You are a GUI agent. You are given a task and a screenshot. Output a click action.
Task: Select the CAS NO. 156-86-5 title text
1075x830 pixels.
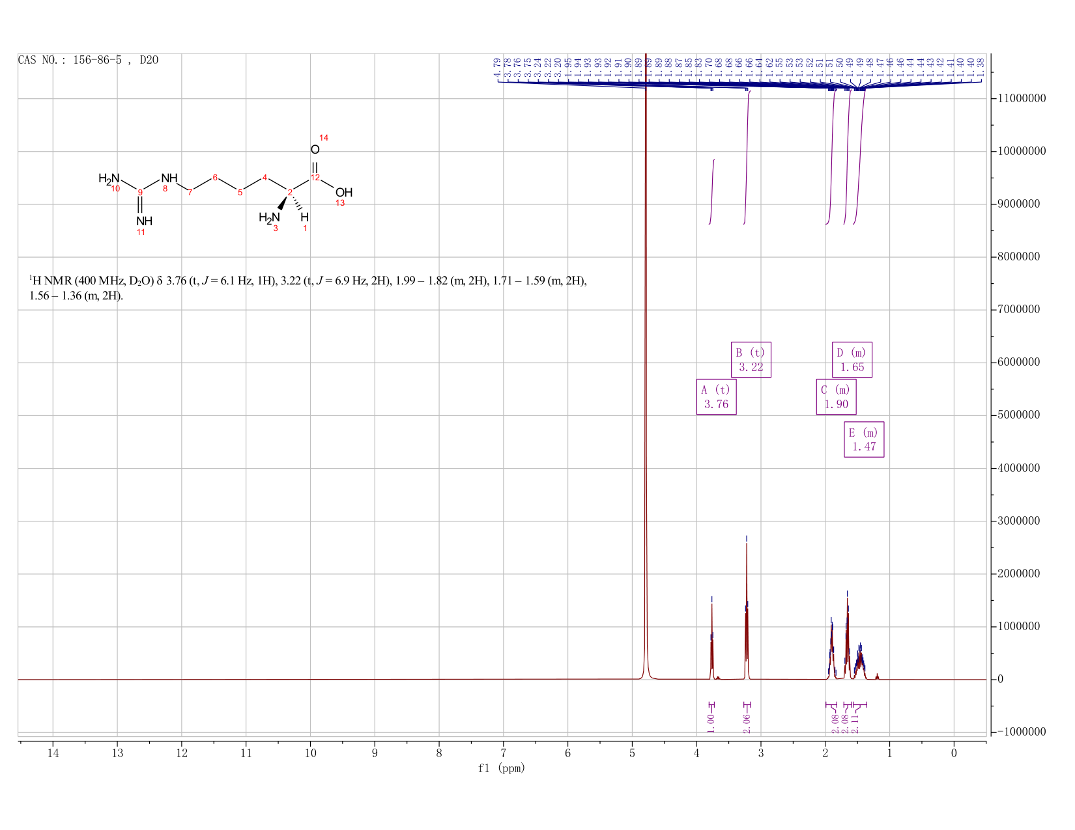pos(88,60)
